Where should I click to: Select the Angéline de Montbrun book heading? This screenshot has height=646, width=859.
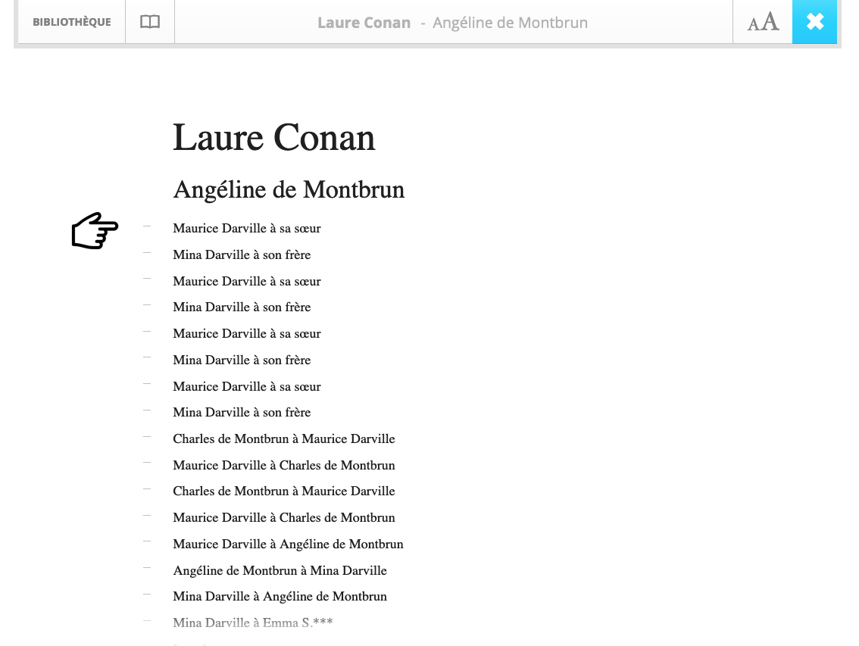pyautogui.click(x=289, y=190)
